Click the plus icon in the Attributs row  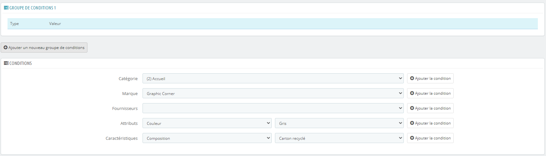click(412, 123)
